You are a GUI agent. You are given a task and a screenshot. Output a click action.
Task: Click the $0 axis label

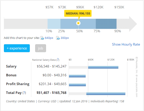tap(70, 60)
